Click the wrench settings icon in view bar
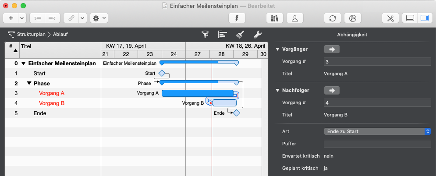 click(258, 34)
